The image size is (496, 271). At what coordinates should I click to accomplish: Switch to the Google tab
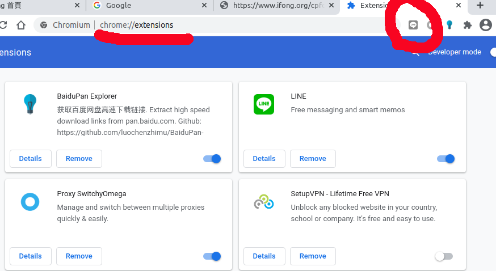[x=142, y=6]
